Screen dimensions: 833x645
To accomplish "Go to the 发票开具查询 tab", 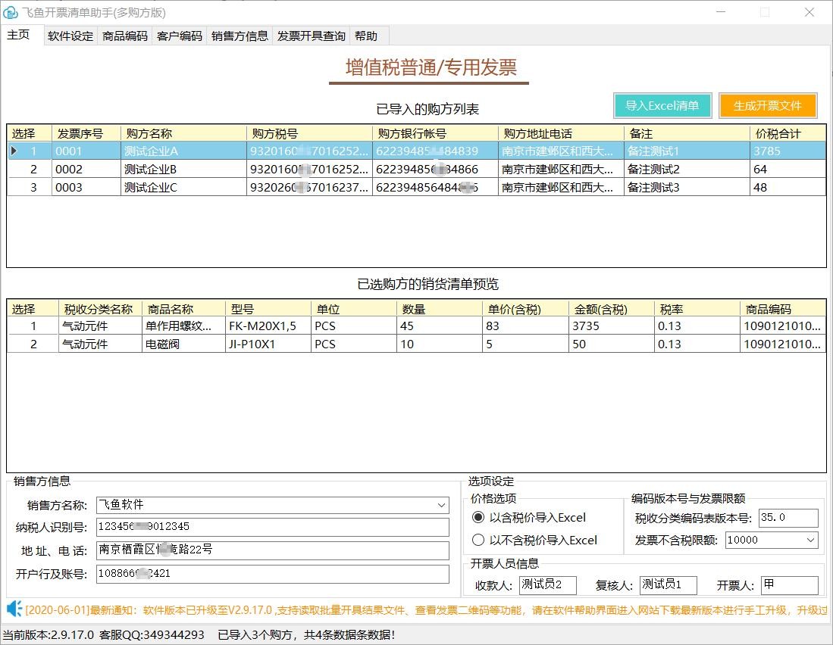I will point(311,36).
